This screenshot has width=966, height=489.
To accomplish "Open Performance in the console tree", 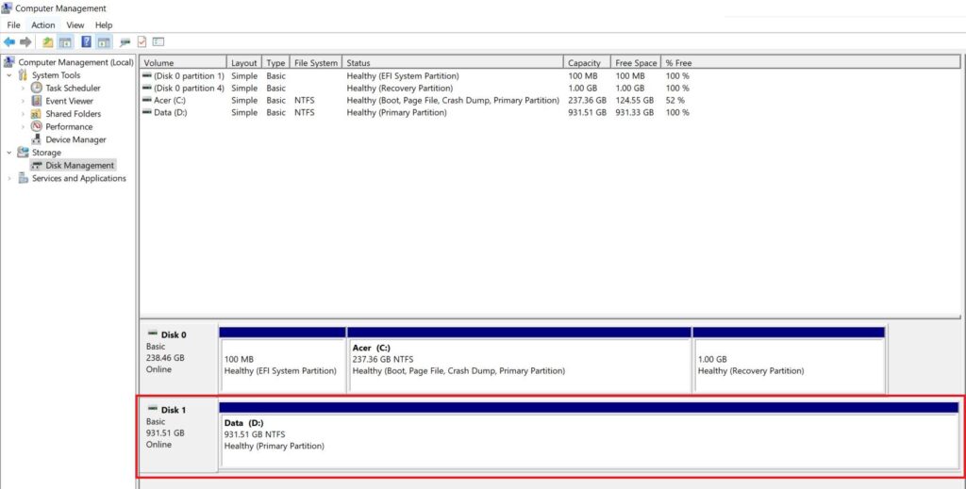I will [69, 126].
